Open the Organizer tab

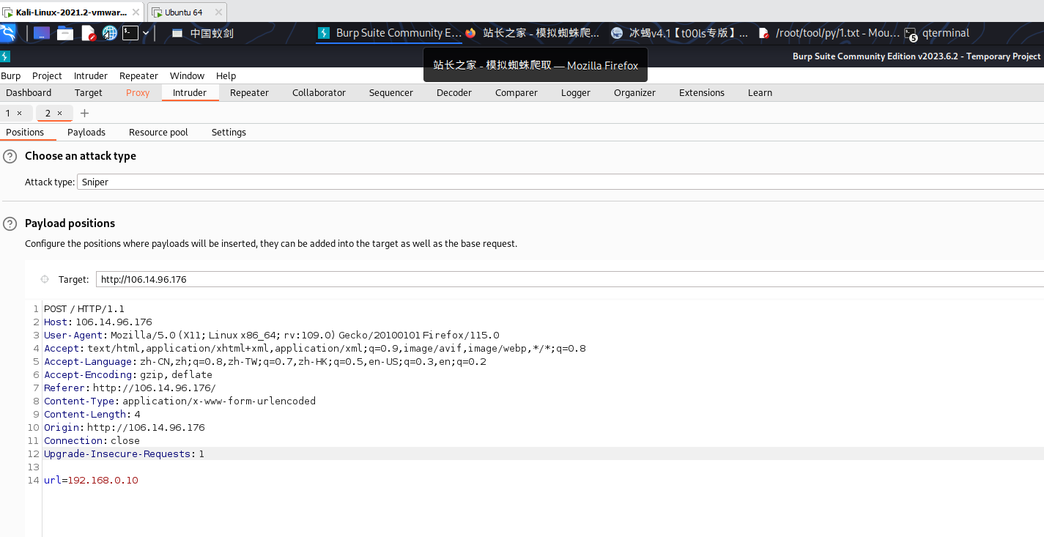click(634, 92)
